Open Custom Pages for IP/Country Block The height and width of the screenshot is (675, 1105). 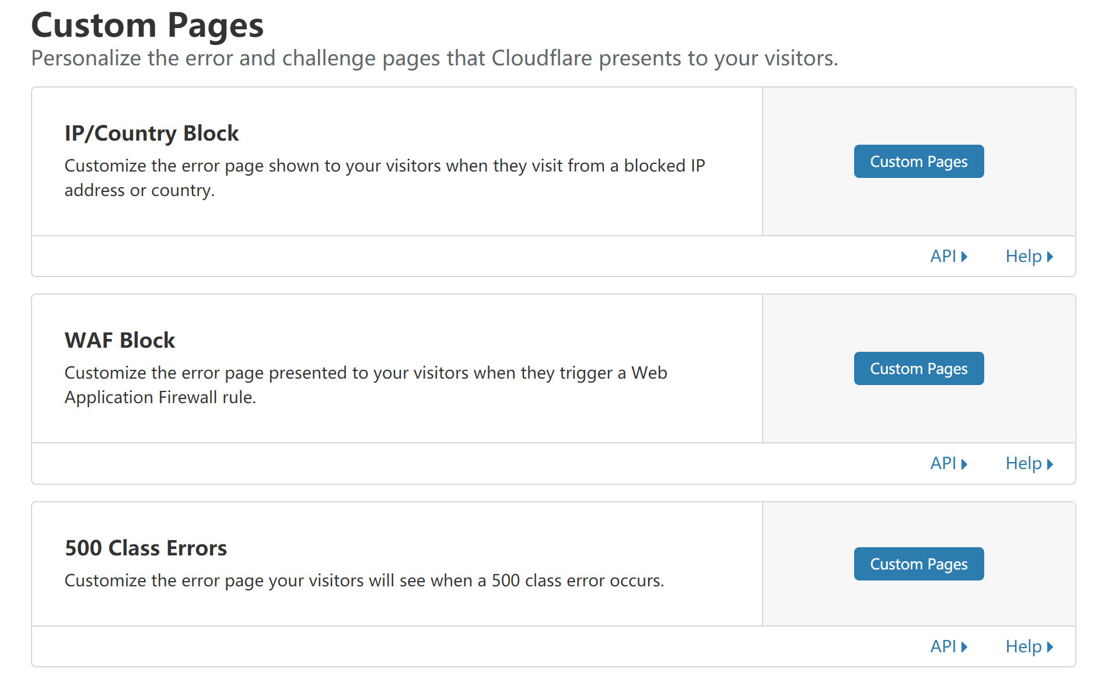(x=919, y=162)
